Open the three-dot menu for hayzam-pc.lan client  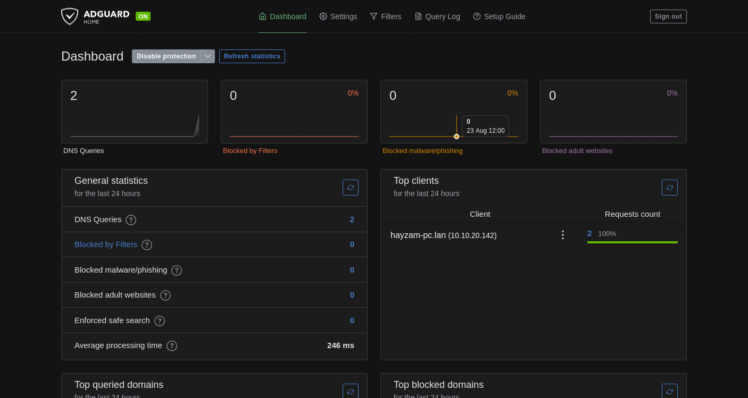click(563, 235)
